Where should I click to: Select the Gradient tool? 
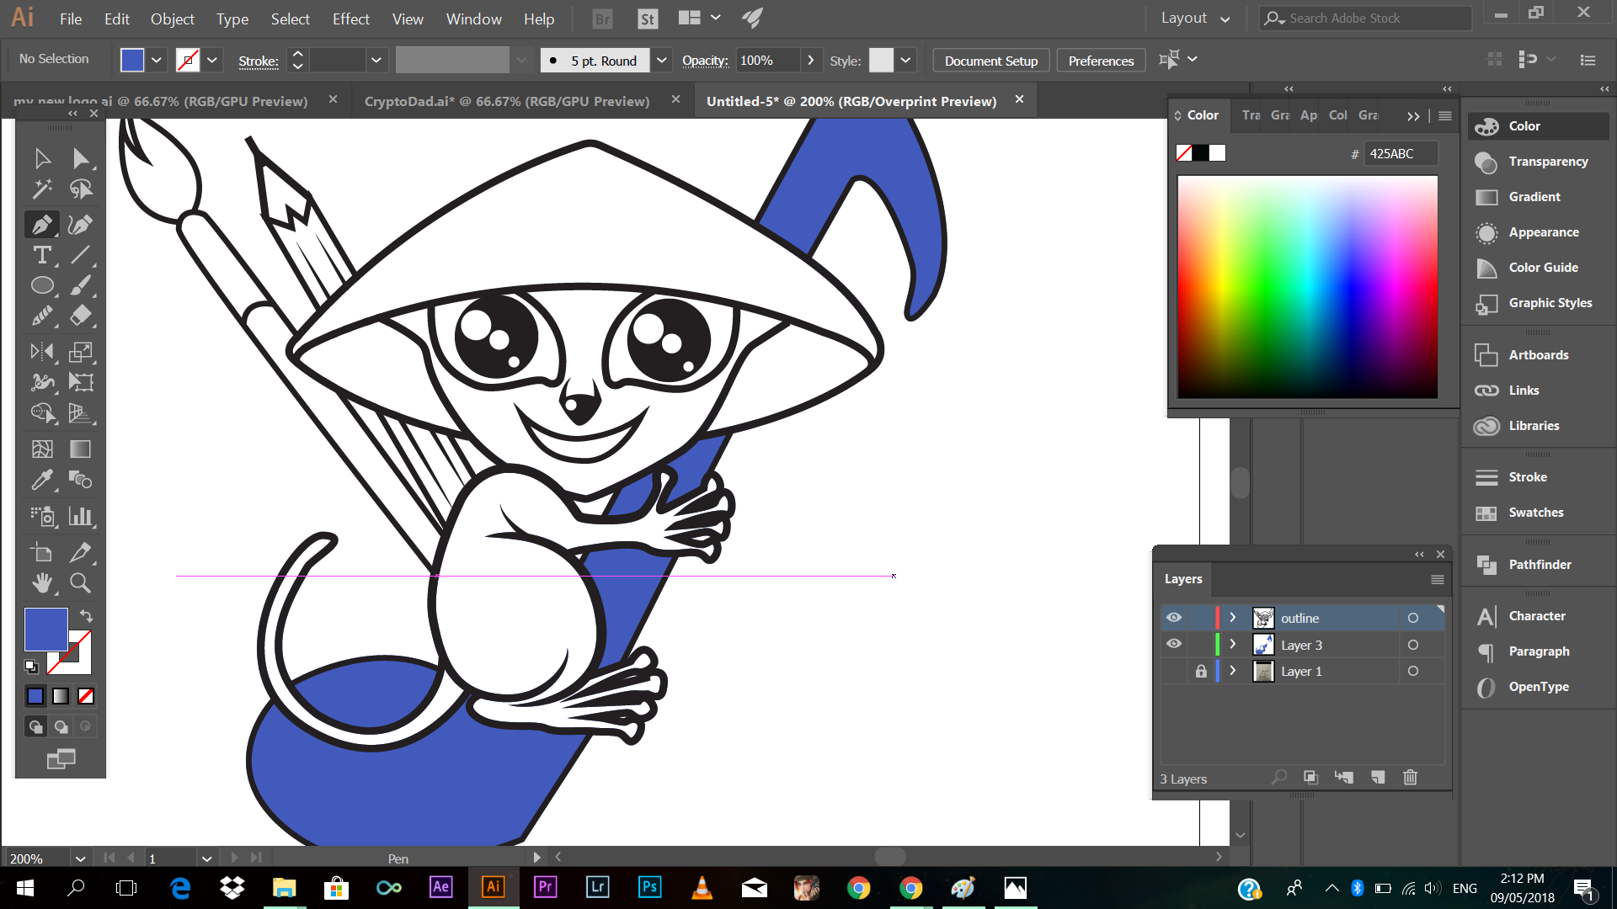tap(81, 449)
